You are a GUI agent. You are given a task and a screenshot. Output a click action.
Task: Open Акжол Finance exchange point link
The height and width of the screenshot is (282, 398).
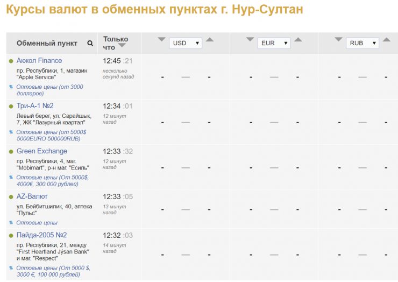(x=39, y=61)
